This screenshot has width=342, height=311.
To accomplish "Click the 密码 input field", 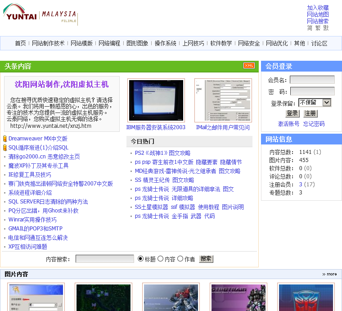I will pos(312,91).
